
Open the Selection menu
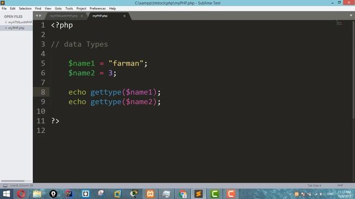click(x=25, y=8)
